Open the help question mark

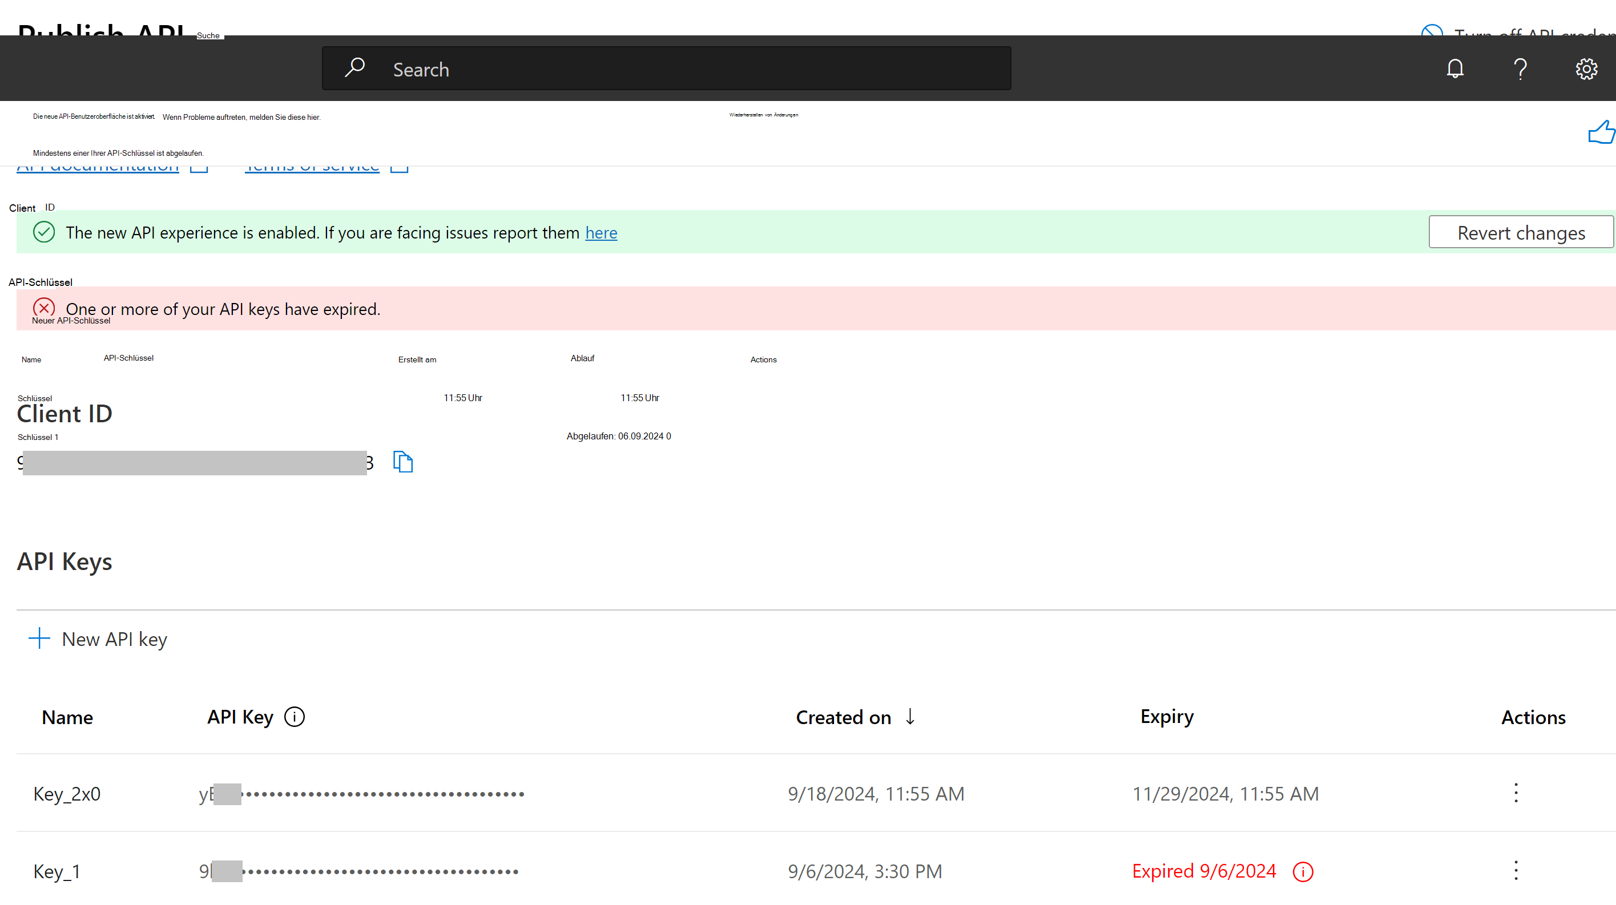coord(1520,68)
